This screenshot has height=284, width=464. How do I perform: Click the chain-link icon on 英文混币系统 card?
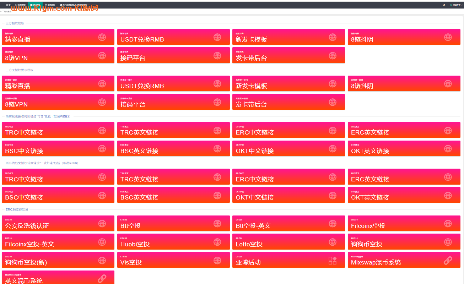tap(102, 279)
